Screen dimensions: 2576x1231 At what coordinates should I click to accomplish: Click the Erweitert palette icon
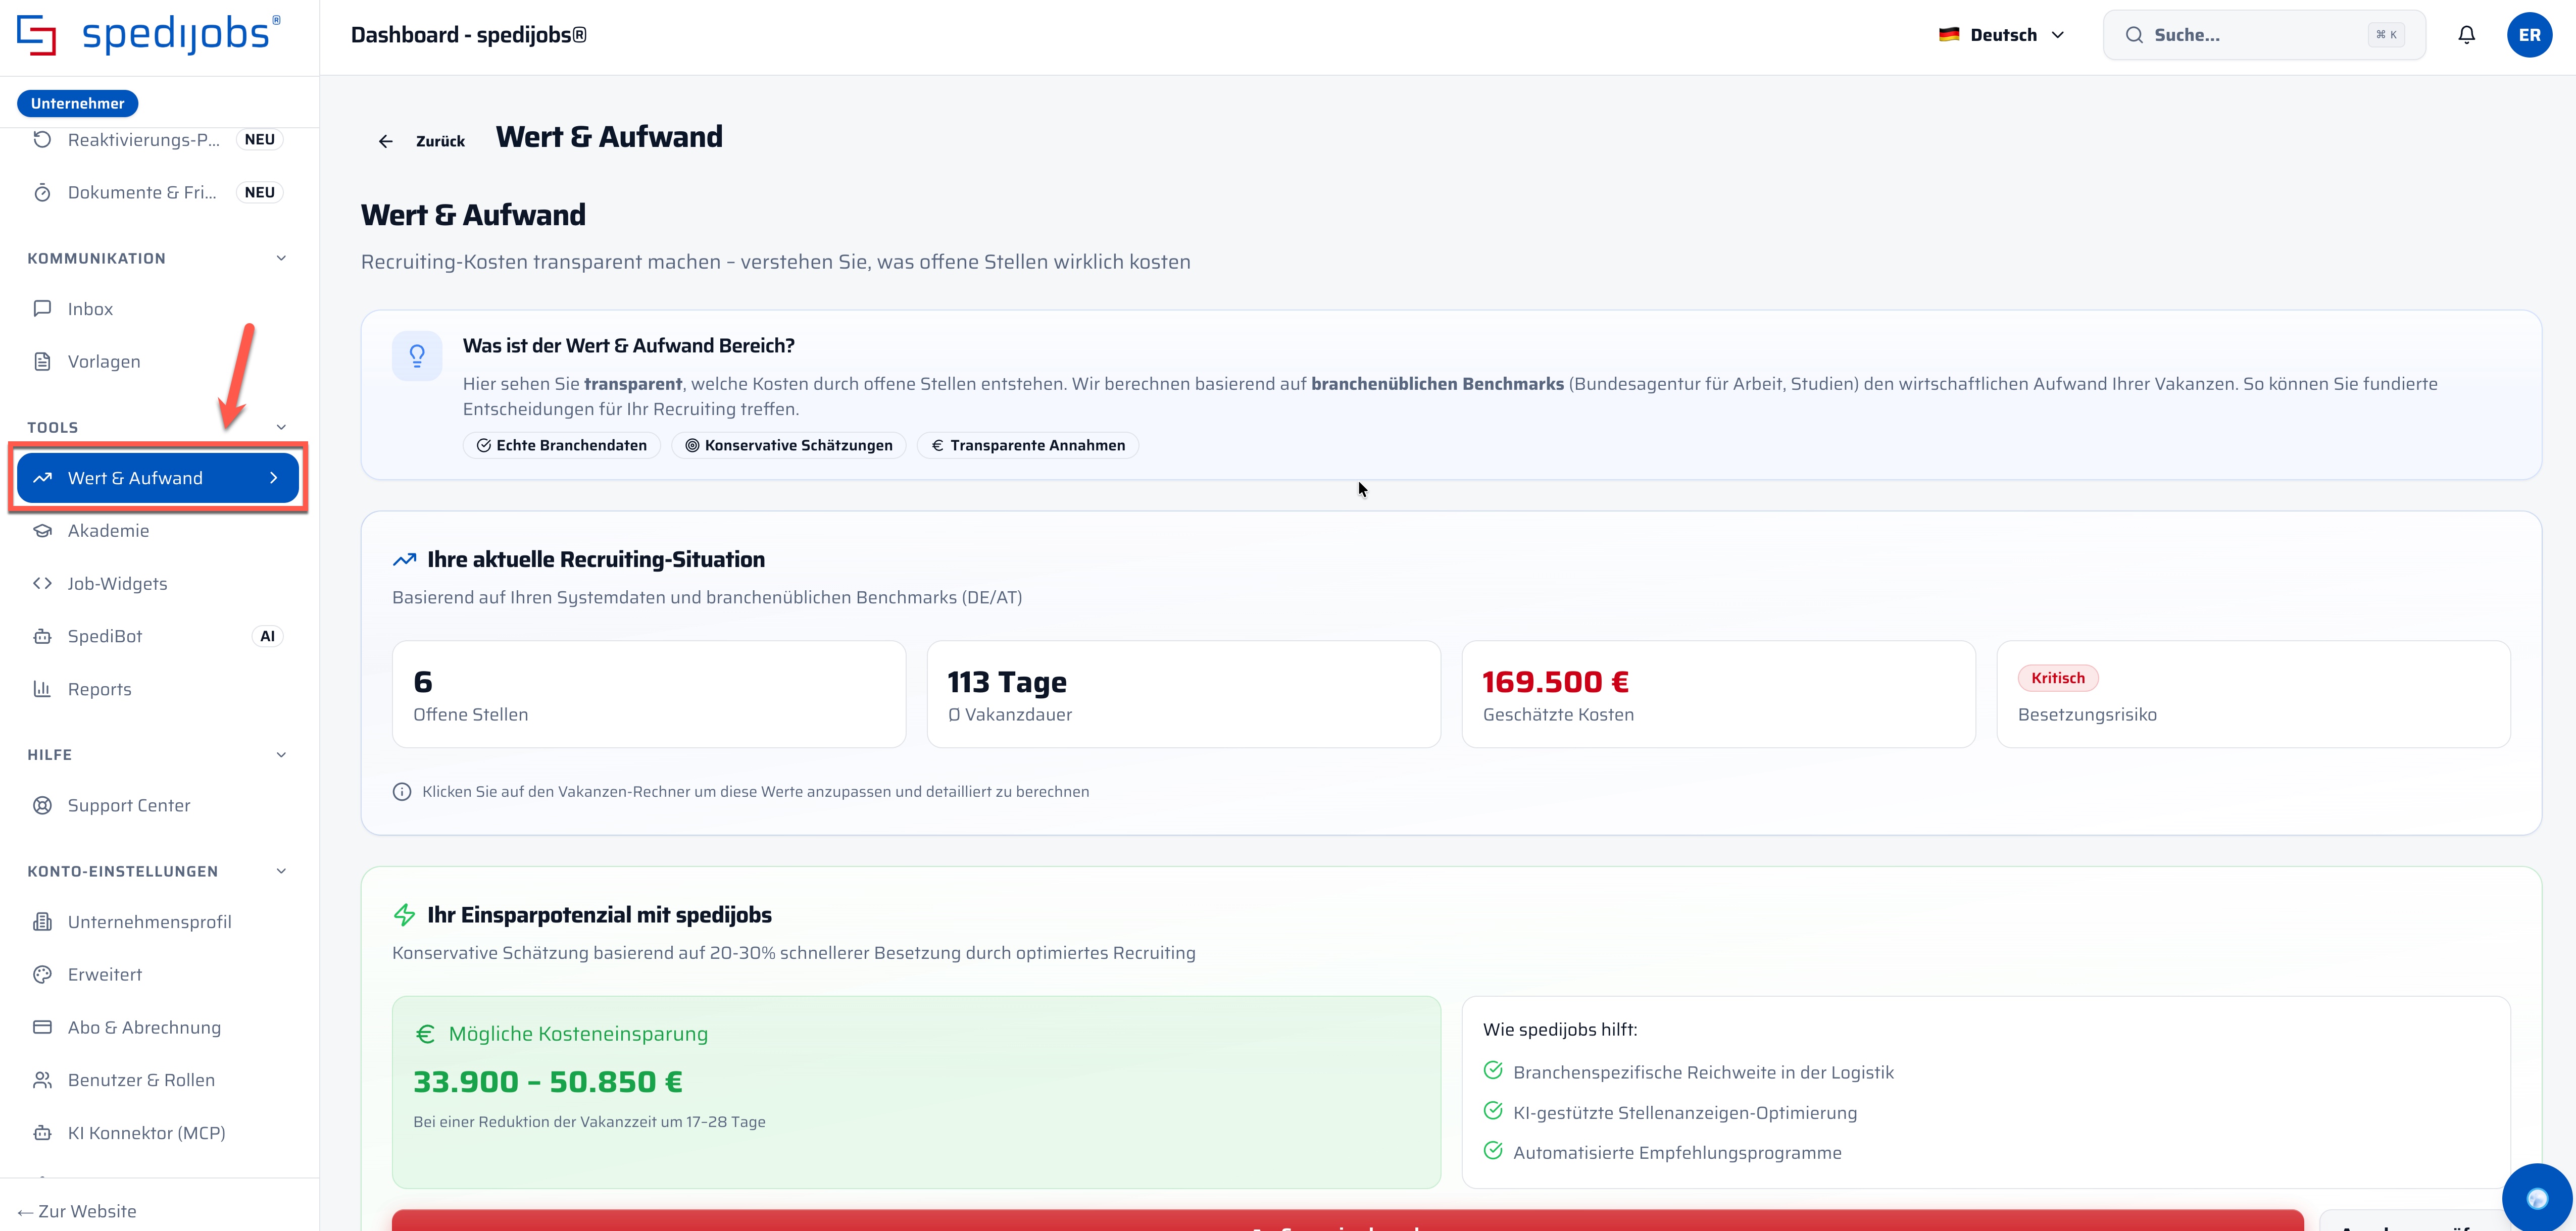pos(42,974)
